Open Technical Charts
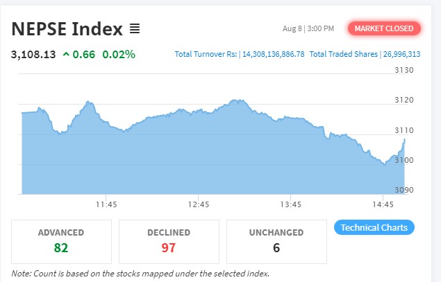This screenshot has height=282, width=441. click(x=374, y=227)
